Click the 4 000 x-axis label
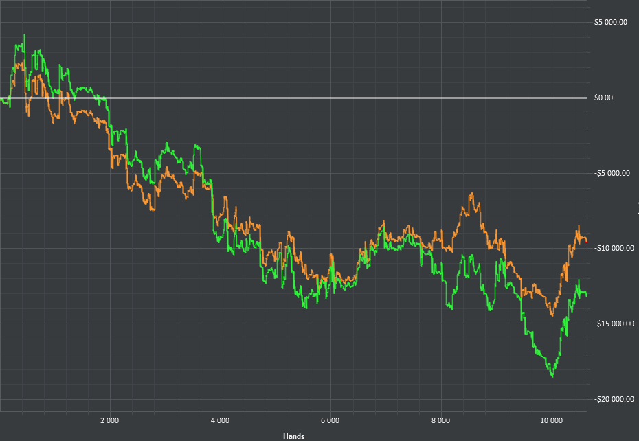 pyautogui.click(x=220, y=420)
